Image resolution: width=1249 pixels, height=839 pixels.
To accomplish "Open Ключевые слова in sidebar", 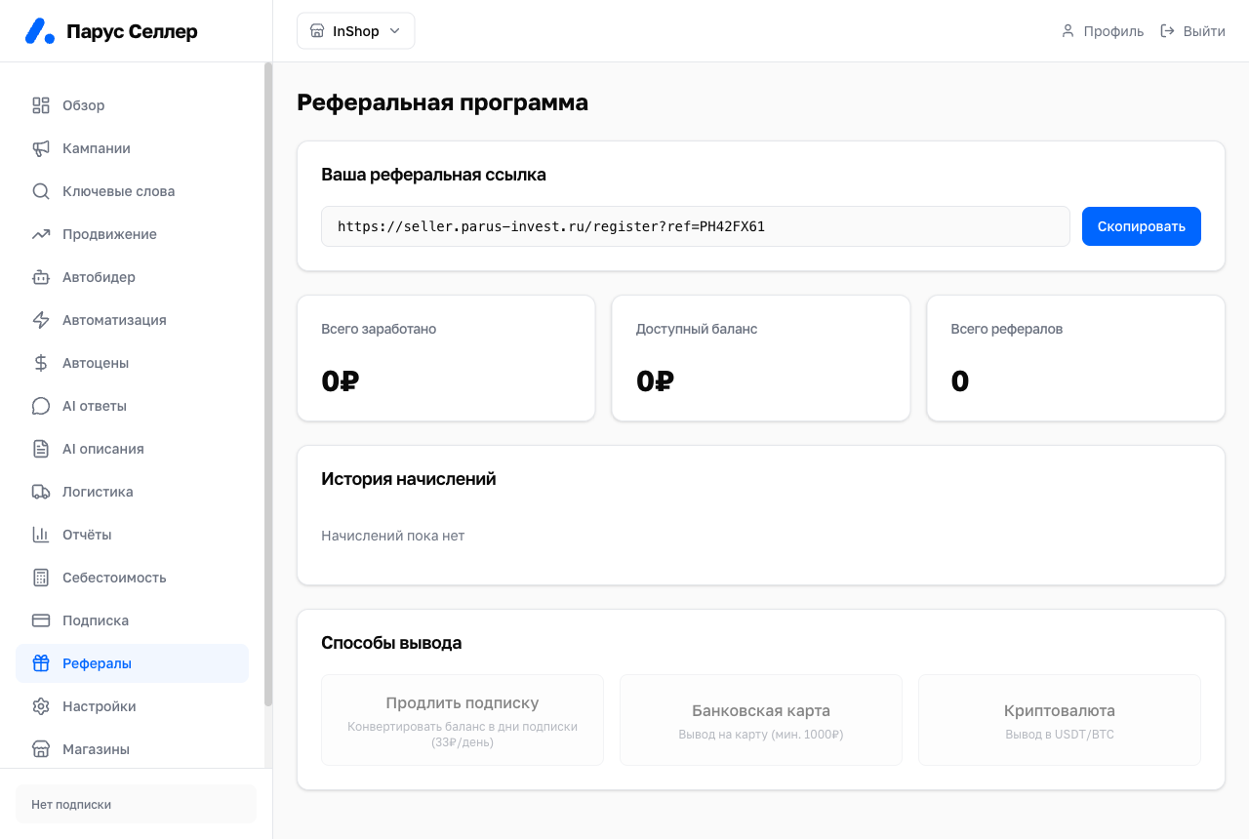I will (133, 191).
